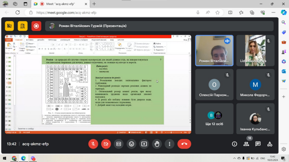Unmute the microphone in Meet controls
This screenshot has width=289, height=162.
pyautogui.click(x=93, y=144)
